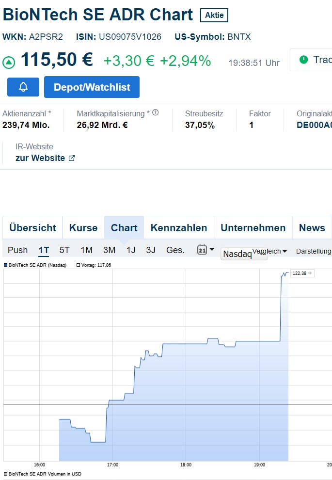Open the Unternehmen tab

pyautogui.click(x=253, y=228)
